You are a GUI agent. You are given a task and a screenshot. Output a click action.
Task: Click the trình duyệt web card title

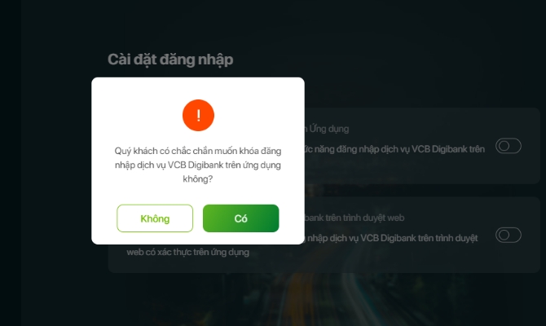pos(354,218)
